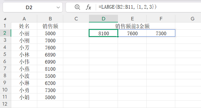Screen dimensions: 201x108
Task: Click the name cell 小芳
Action: (24, 47)
